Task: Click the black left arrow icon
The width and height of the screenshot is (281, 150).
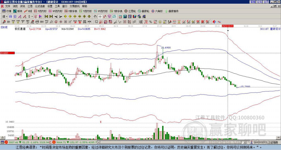Action: pyautogui.click(x=56, y=17)
